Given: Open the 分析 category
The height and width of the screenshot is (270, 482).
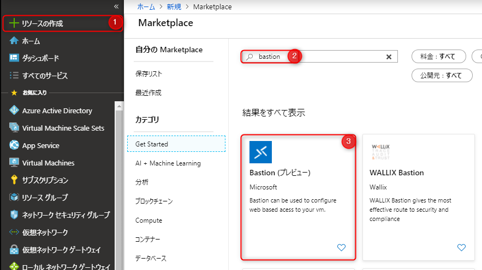Looking at the screenshot, I should pyautogui.click(x=142, y=182).
